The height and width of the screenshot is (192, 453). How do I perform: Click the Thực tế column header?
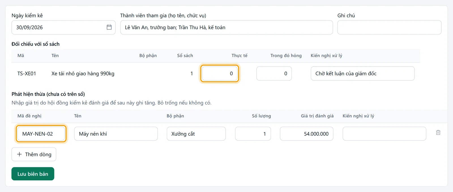tap(240, 55)
